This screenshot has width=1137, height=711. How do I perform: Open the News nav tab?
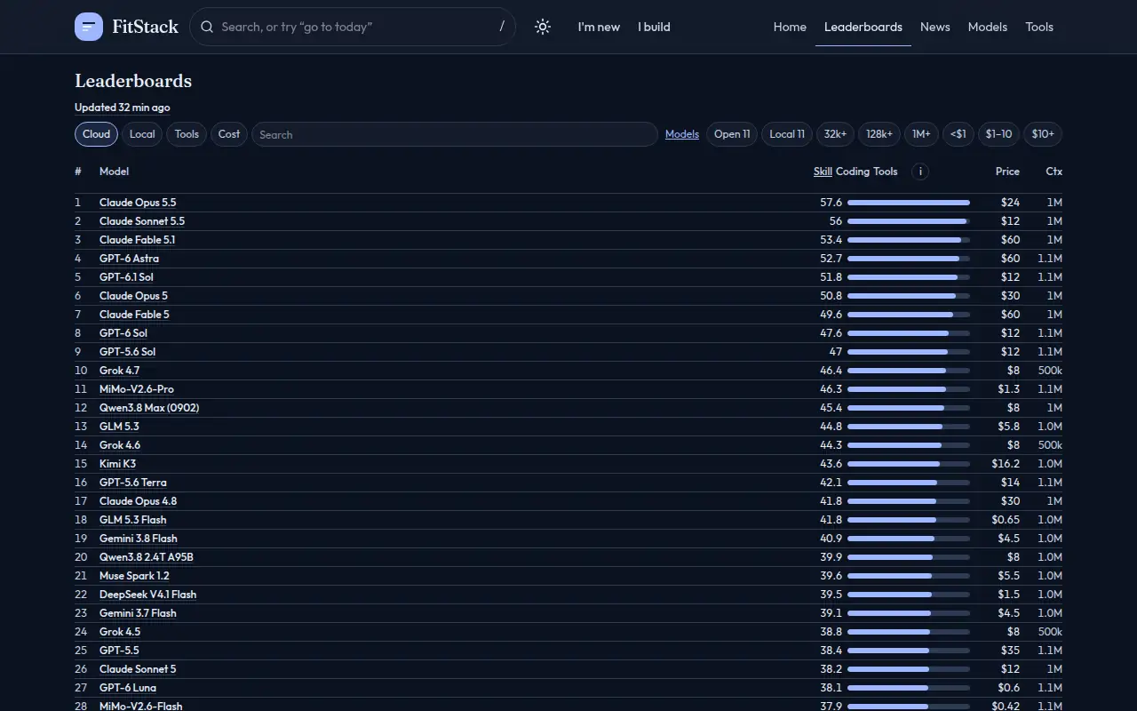click(x=935, y=27)
